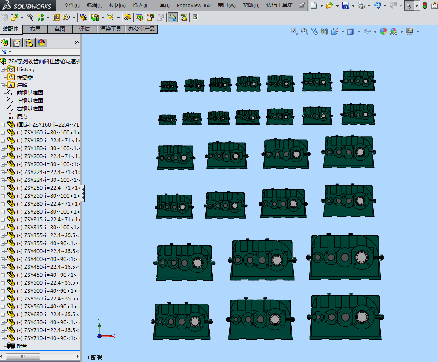This screenshot has width=438, height=362.
Task: Click the Interference Detection ruler icon
Action: point(173,17)
